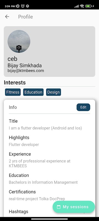This screenshot has height=221, width=99.
Task: Tap the Experience entry about KTMBEES
Action: pyautogui.click(x=40, y=163)
